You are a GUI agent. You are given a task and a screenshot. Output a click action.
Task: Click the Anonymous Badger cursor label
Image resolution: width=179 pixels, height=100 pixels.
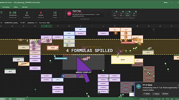click(128, 43)
